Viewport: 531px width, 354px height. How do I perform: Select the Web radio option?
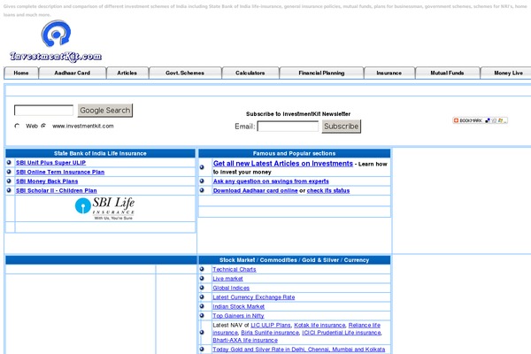click(17, 126)
